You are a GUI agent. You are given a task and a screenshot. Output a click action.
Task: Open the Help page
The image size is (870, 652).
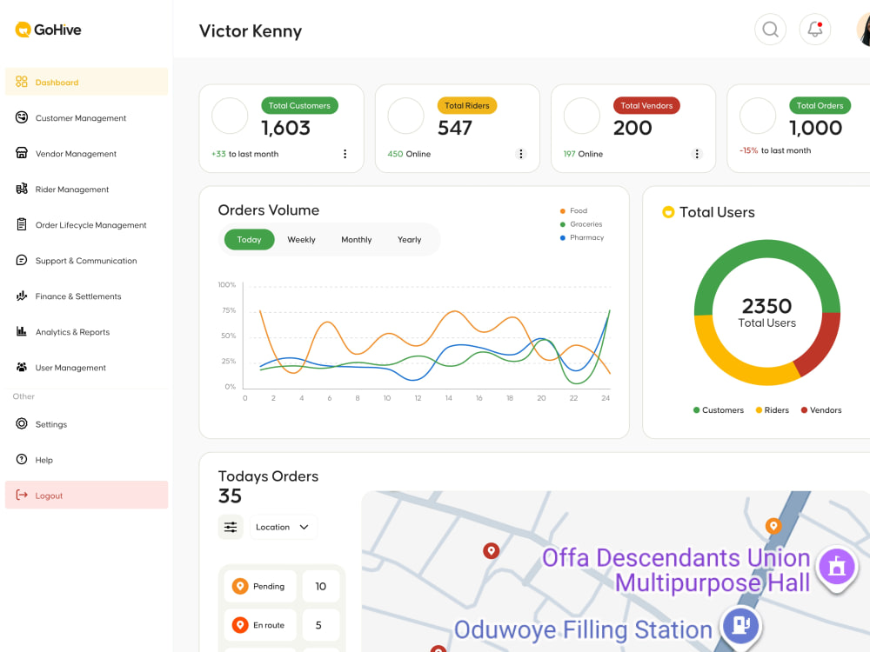(86, 460)
